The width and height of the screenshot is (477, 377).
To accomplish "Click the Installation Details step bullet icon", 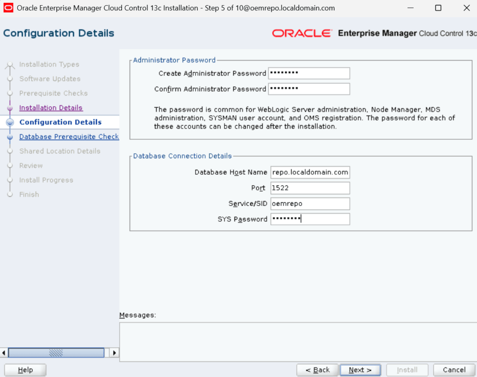I will point(10,108).
